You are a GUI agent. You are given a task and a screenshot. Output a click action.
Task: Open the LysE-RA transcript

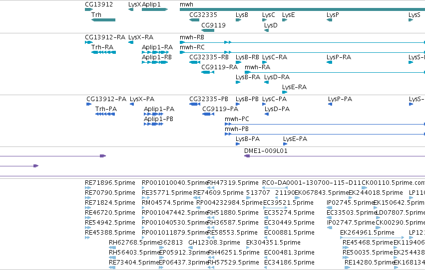[x=285, y=93]
